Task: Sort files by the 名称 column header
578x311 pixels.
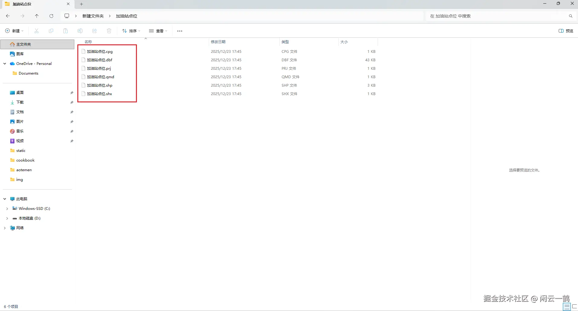Action: [x=88, y=42]
